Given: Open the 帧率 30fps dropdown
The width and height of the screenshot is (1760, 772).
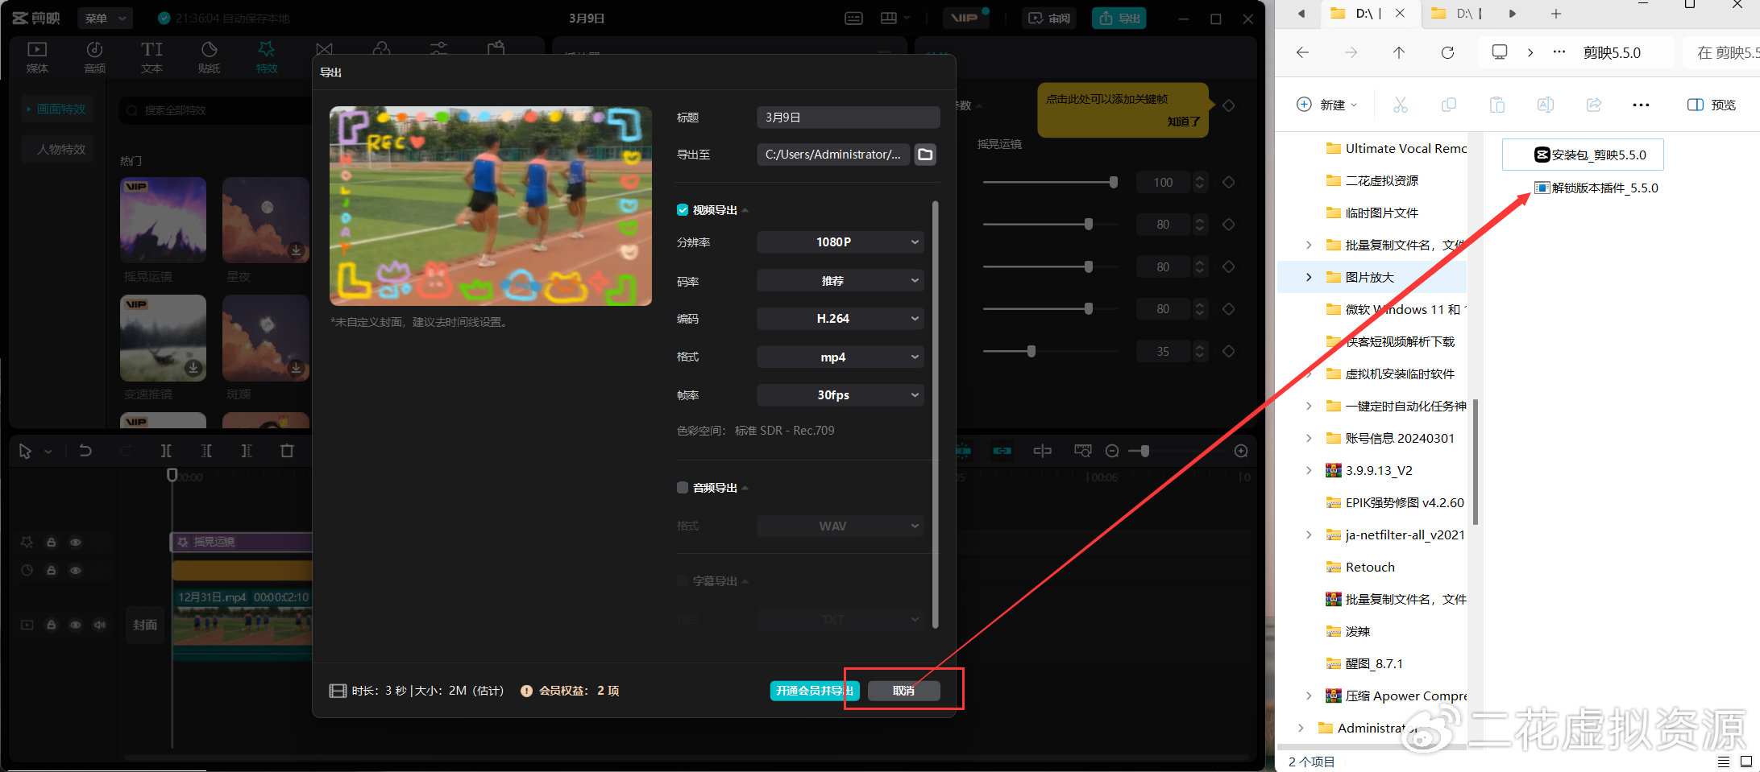Looking at the screenshot, I should (x=840, y=395).
